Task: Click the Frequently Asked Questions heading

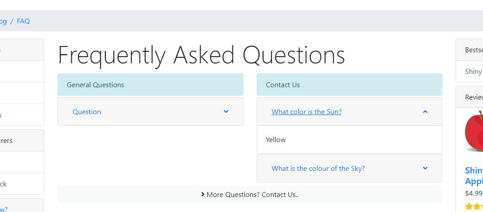Action: pos(201,55)
